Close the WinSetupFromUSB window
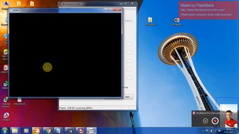The width and height of the screenshot is (239, 134). click(x=132, y=3)
